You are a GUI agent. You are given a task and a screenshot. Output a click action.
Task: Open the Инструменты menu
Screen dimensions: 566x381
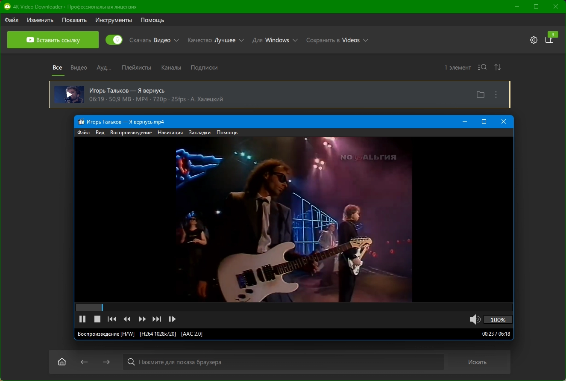coord(114,20)
